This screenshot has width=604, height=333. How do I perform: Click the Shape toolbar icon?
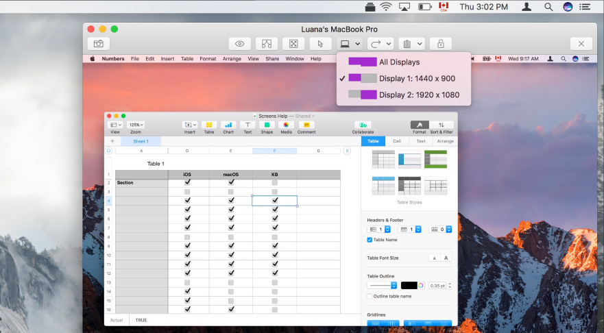click(x=267, y=125)
